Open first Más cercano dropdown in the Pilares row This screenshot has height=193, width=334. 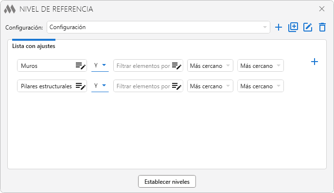click(210, 86)
